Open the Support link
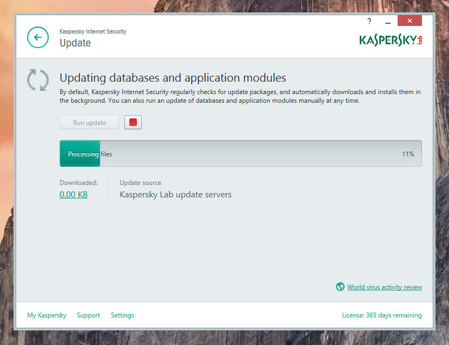Viewport: 449px width, 345px height. 88,315
